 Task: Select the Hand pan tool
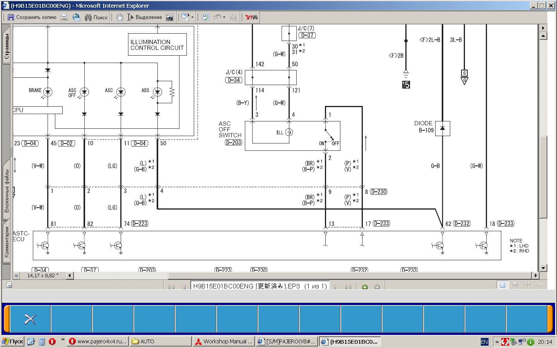pyautogui.click(x=120, y=17)
